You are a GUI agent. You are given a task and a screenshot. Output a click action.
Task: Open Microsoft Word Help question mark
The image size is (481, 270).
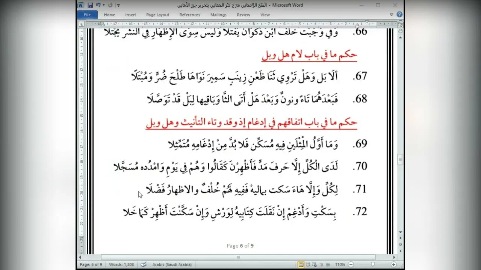pos(399,15)
